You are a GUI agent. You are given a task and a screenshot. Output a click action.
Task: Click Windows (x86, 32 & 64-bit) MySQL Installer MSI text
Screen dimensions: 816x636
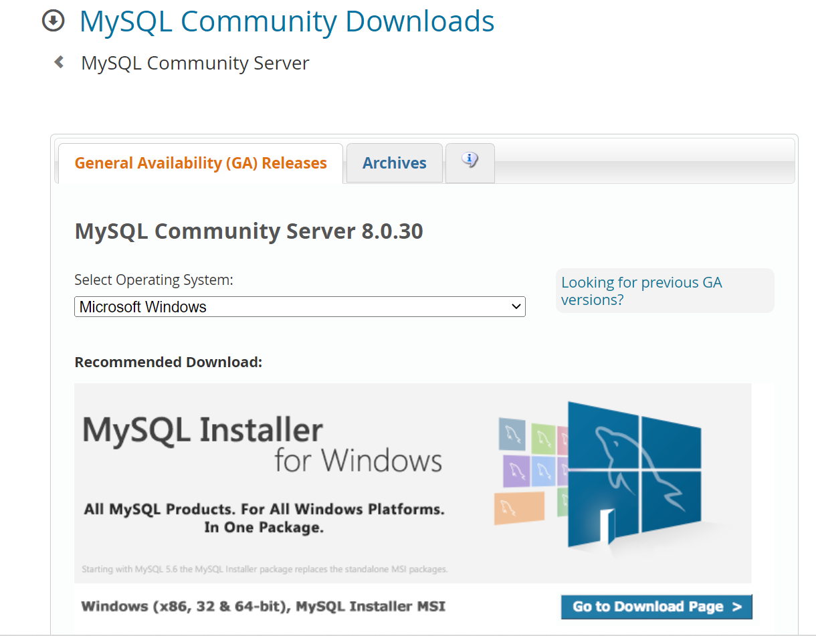click(264, 607)
